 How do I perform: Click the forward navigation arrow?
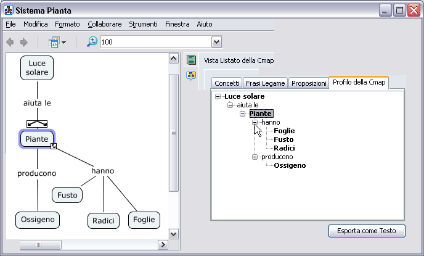click(24, 42)
